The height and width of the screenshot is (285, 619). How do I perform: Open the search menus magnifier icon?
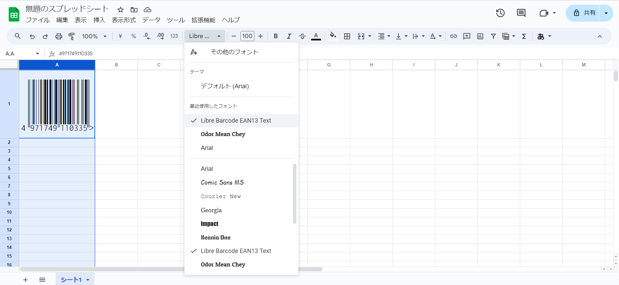point(18,36)
